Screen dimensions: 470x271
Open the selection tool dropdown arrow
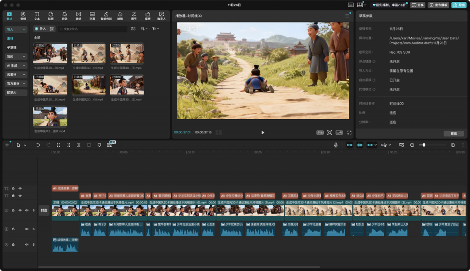(25, 145)
